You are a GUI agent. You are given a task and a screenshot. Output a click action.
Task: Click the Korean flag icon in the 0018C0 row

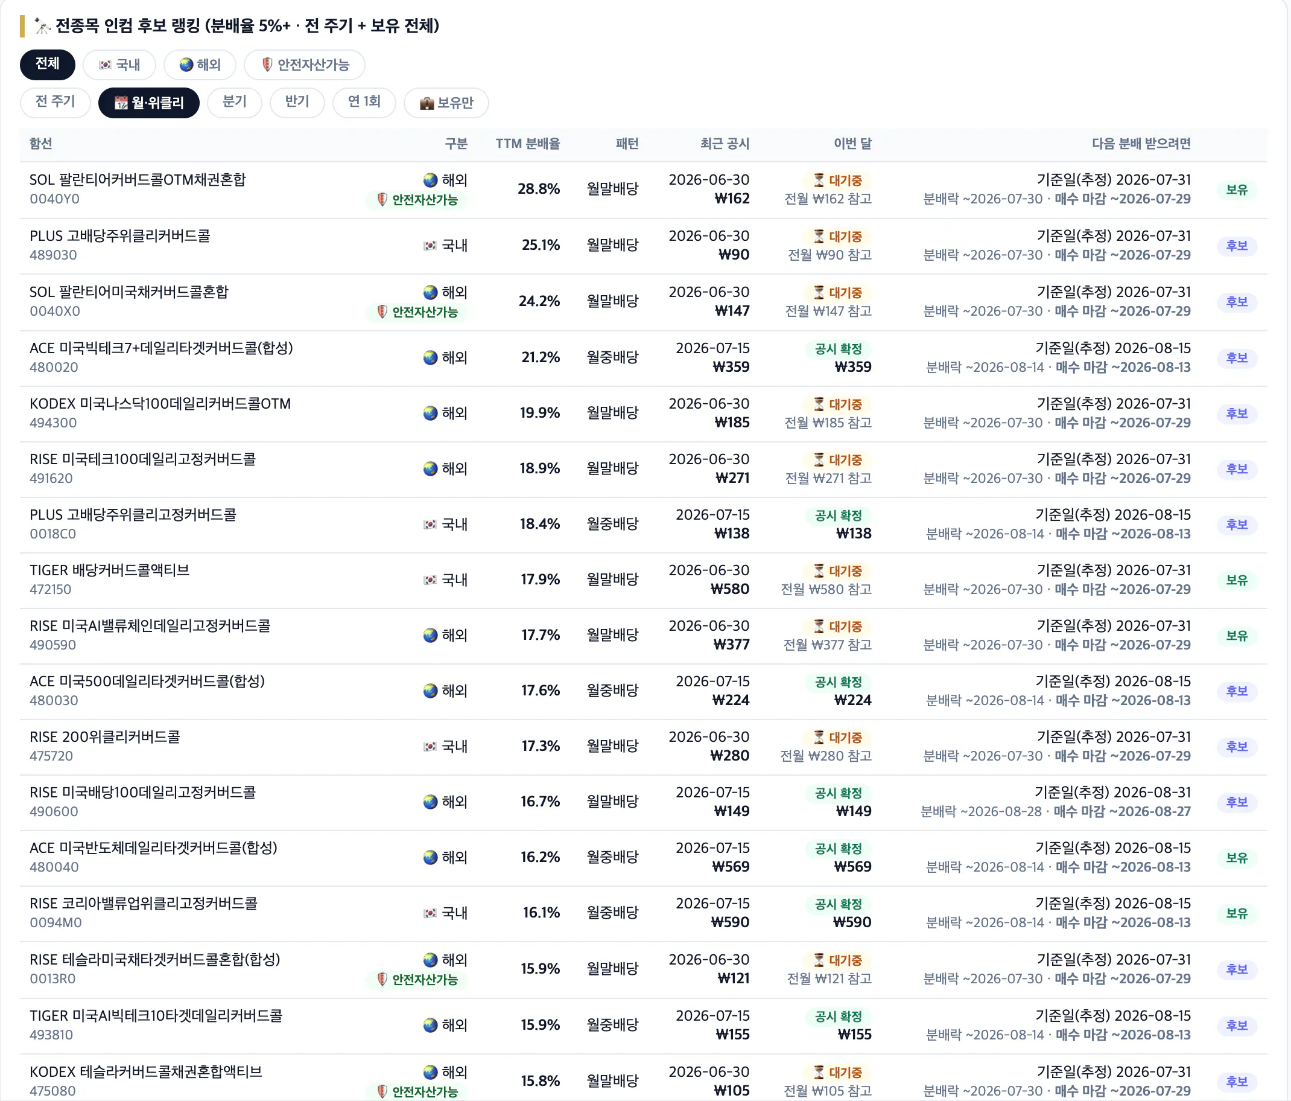(x=430, y=525)
